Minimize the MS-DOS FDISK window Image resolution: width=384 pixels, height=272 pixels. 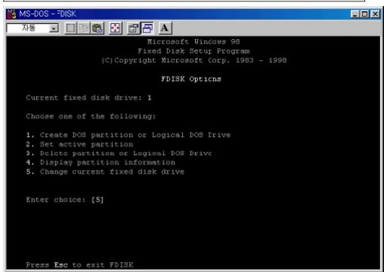tap(355, 14)
